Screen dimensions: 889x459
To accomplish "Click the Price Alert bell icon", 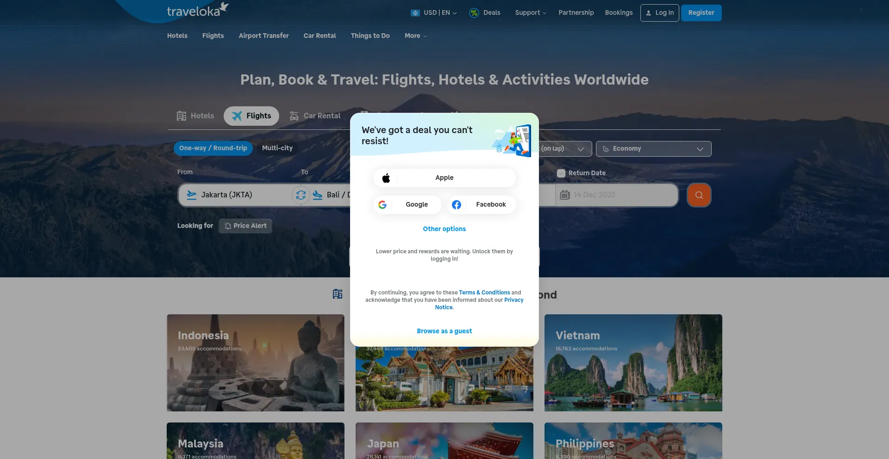I will [228, 226].
